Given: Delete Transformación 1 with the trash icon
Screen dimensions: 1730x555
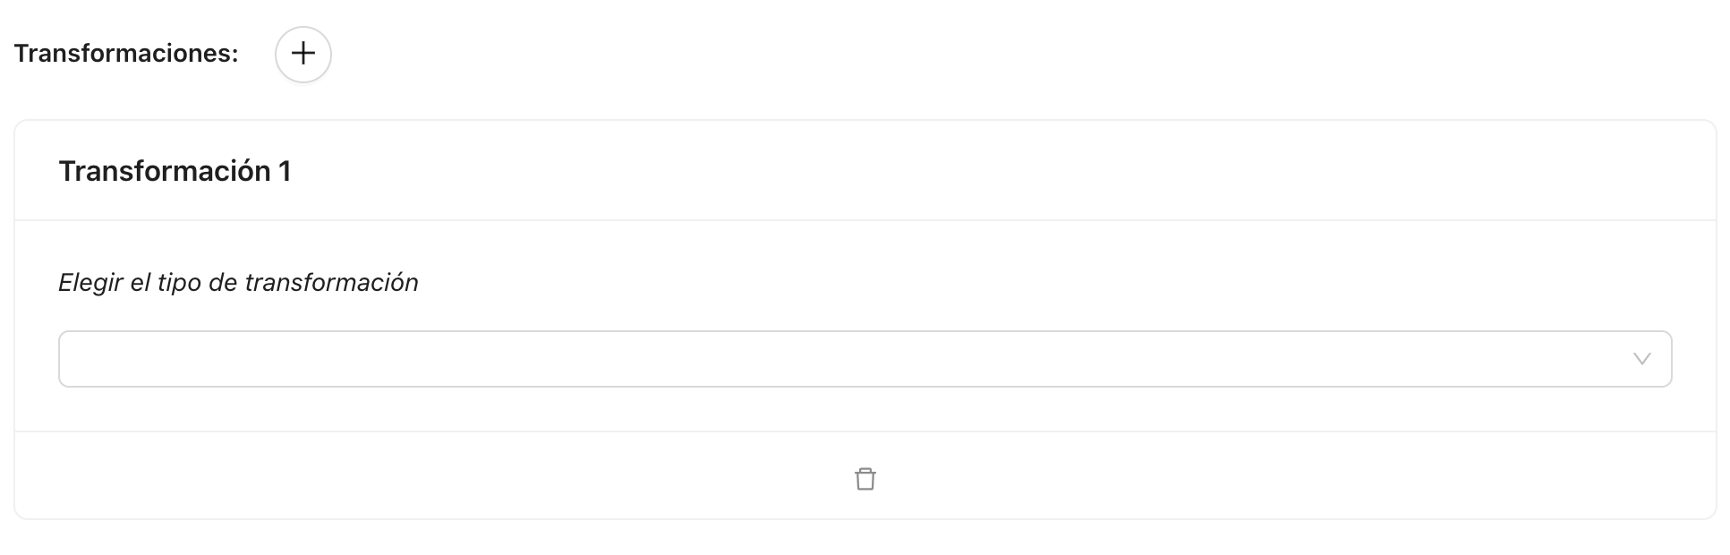Looking at the screenshot, I should click(865, 479).
